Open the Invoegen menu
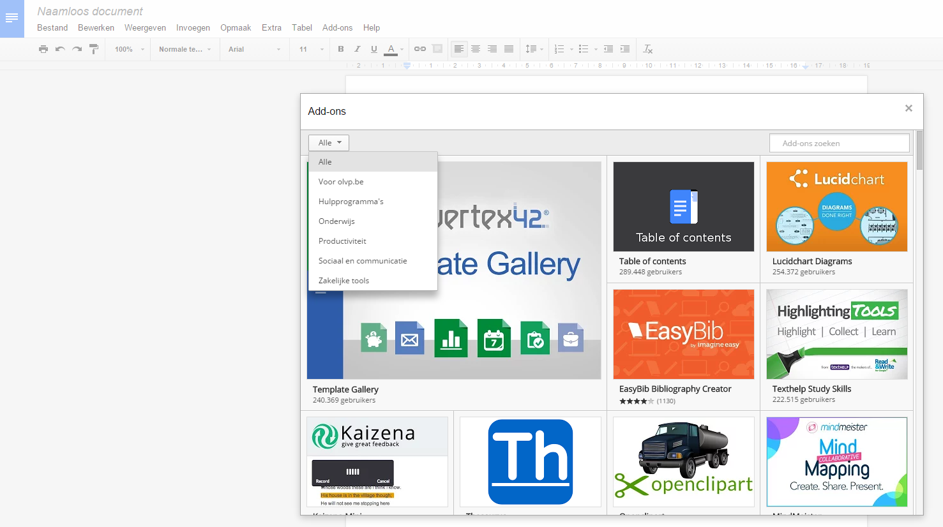This screenshot has height=527, width=943. [x=193, y=27]
